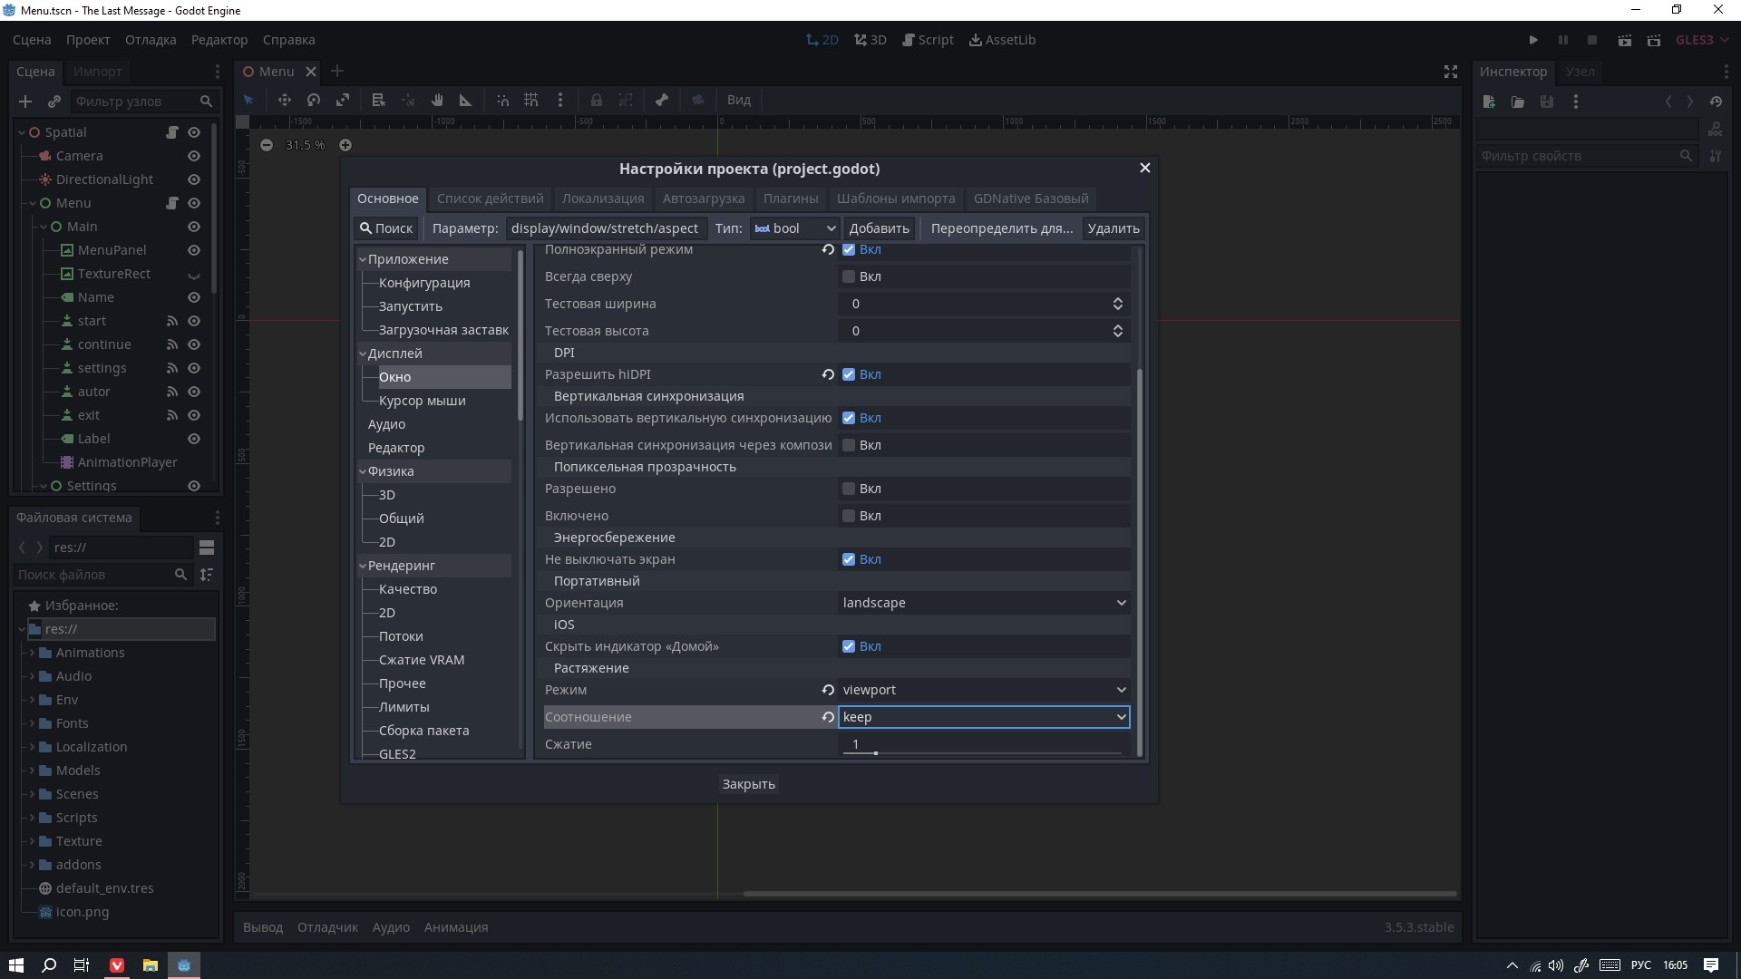Collapse the Приложение category
The width and height of the screenshot is (1741, 979).
click(363, 259)
